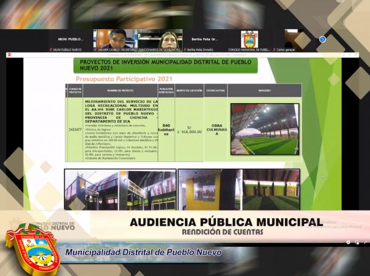Select the Bertha Peña Ornello participant tile

pyautogui.click(x=204, y=39)
